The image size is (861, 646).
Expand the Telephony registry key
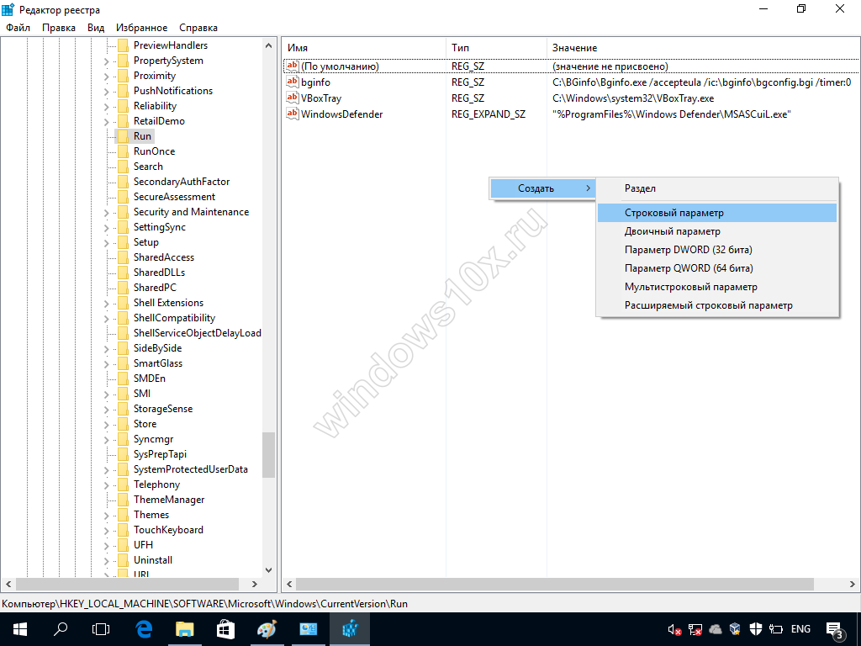(107, 484)
